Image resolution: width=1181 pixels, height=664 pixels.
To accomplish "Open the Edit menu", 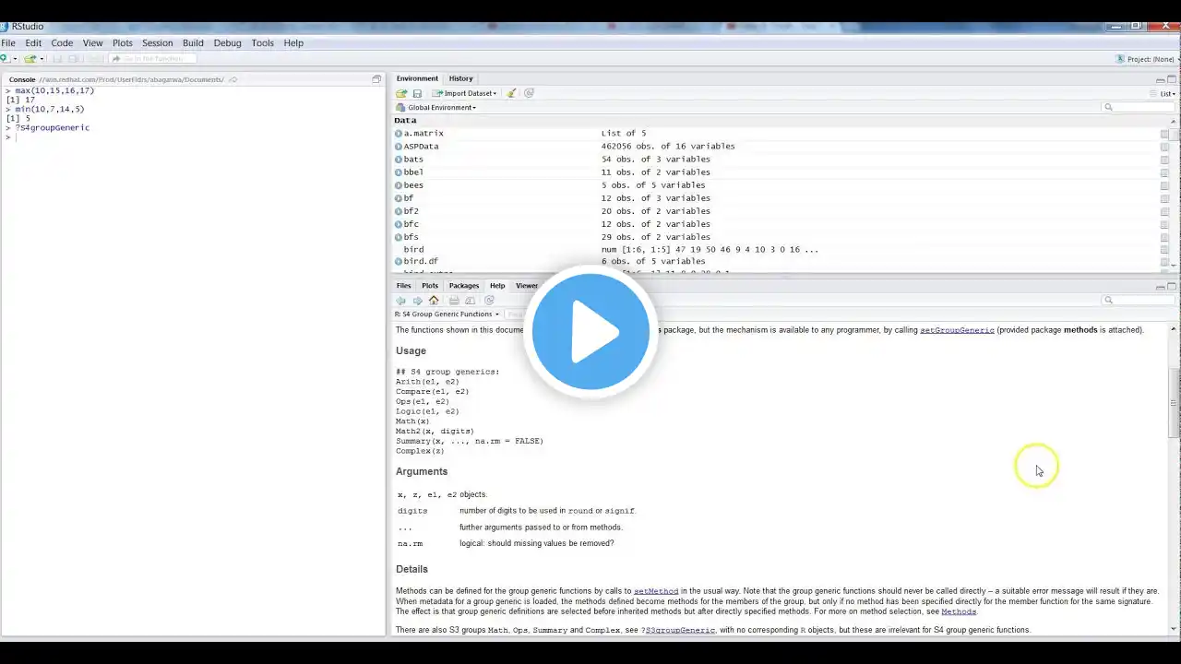I will point(33,43).
